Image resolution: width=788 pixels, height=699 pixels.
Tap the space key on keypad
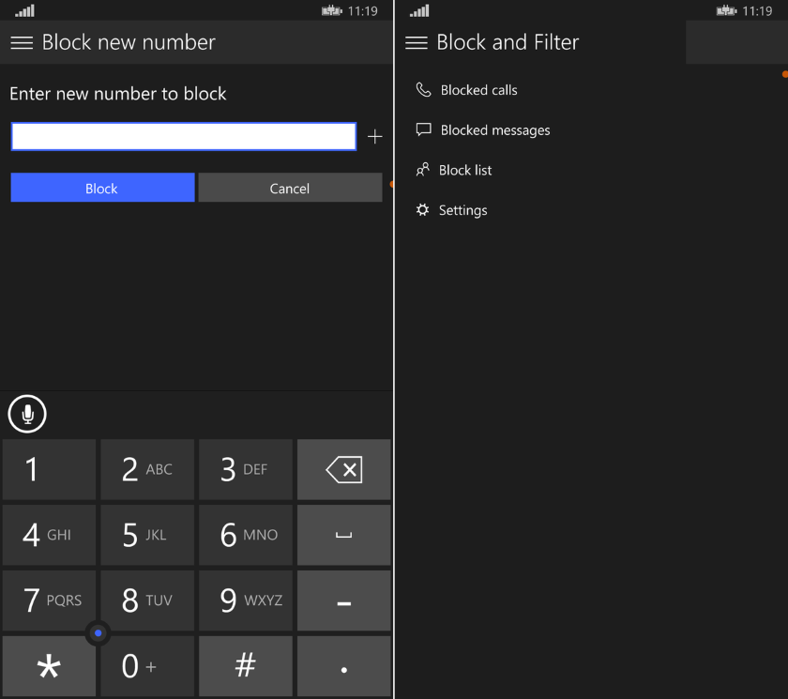point(343,535)
